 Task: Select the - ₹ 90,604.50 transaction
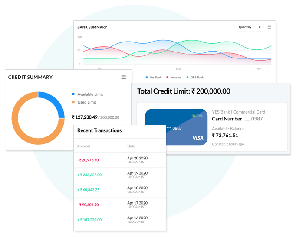(120, 205)
